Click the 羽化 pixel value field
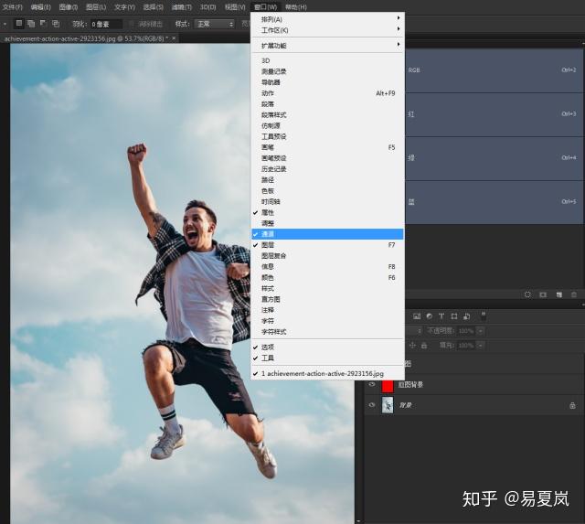The width and height of the screenshot is (585, 524). coord(106,25)
